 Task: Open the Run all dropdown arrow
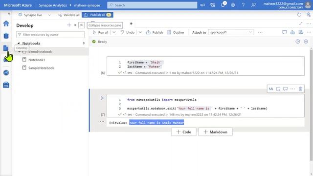click(114, 32)
